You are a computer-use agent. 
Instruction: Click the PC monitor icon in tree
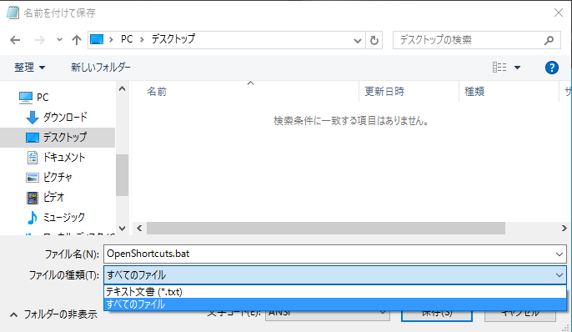pos(25,98)
